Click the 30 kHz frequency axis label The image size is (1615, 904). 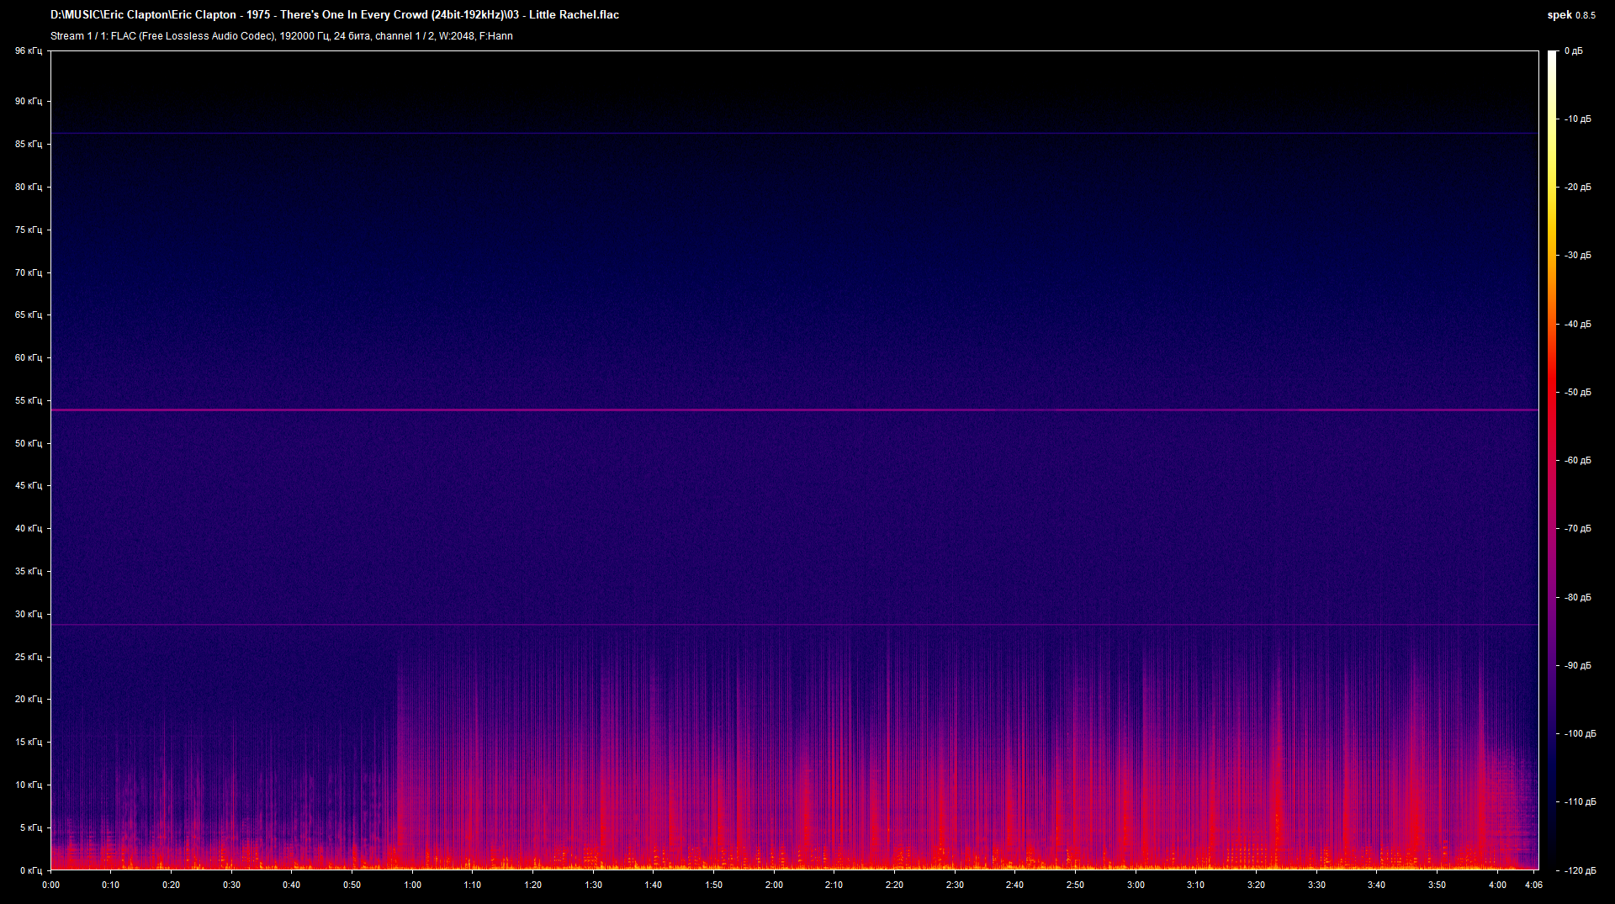(28, 614)
